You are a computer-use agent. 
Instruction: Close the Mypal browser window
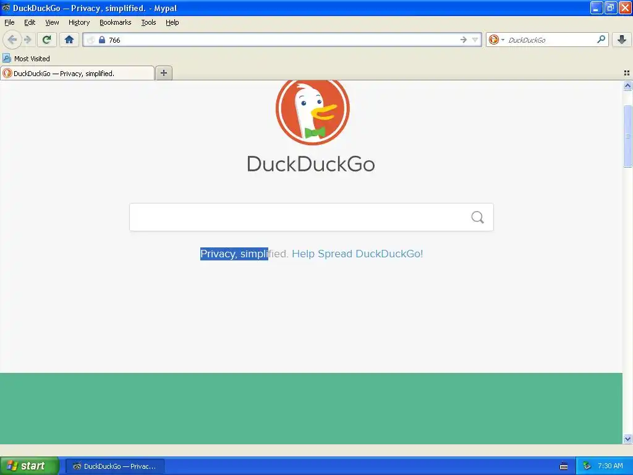625,7
